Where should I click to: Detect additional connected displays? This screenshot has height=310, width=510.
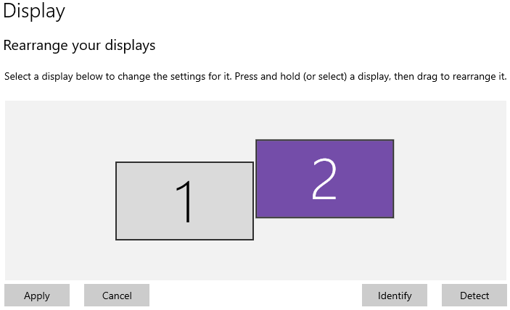tap(474, 296)
